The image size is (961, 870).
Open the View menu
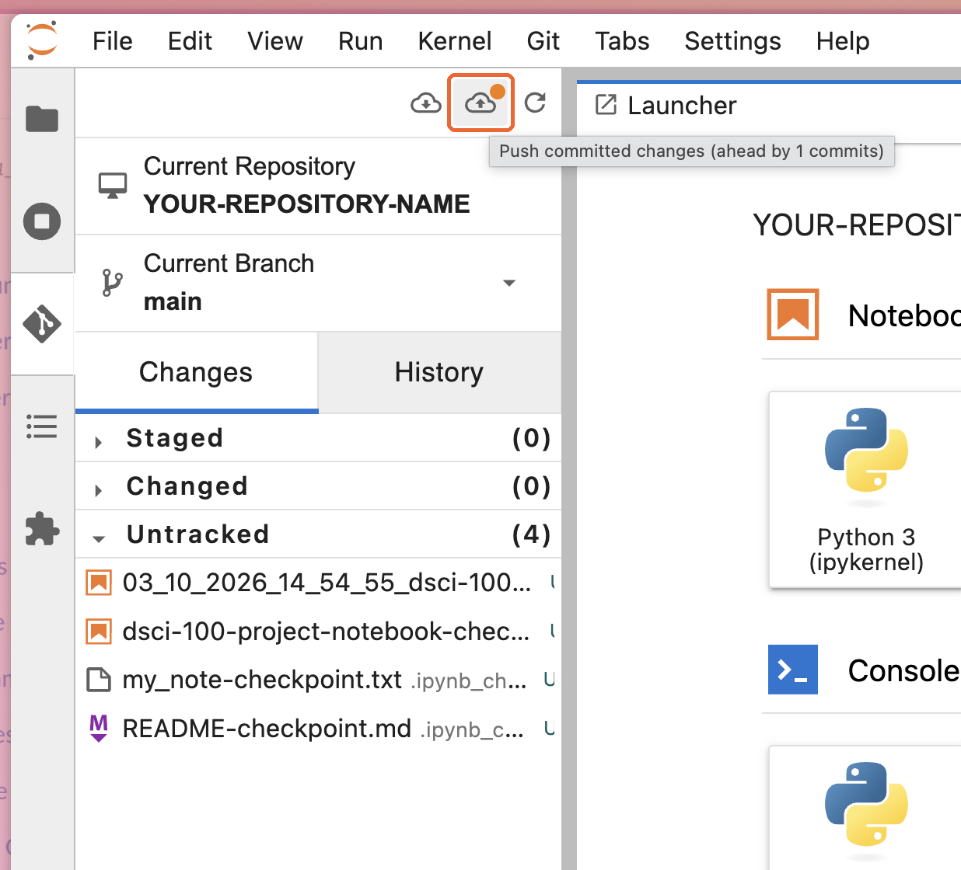(275, 40)
